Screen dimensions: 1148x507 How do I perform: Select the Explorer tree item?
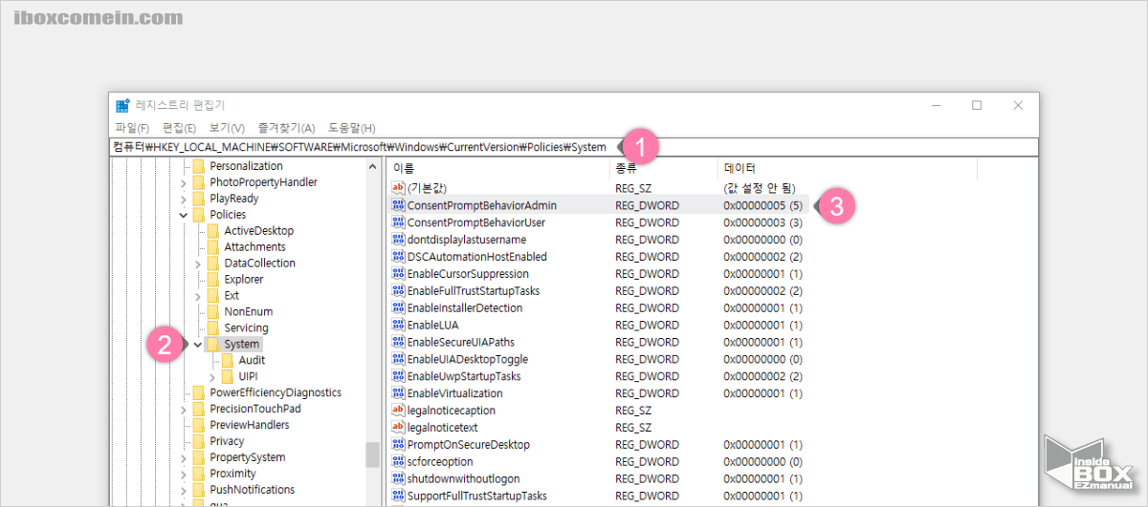243,280
